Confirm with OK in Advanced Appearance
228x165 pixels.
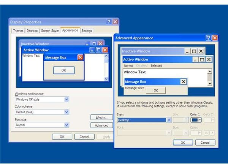(183, 143)
